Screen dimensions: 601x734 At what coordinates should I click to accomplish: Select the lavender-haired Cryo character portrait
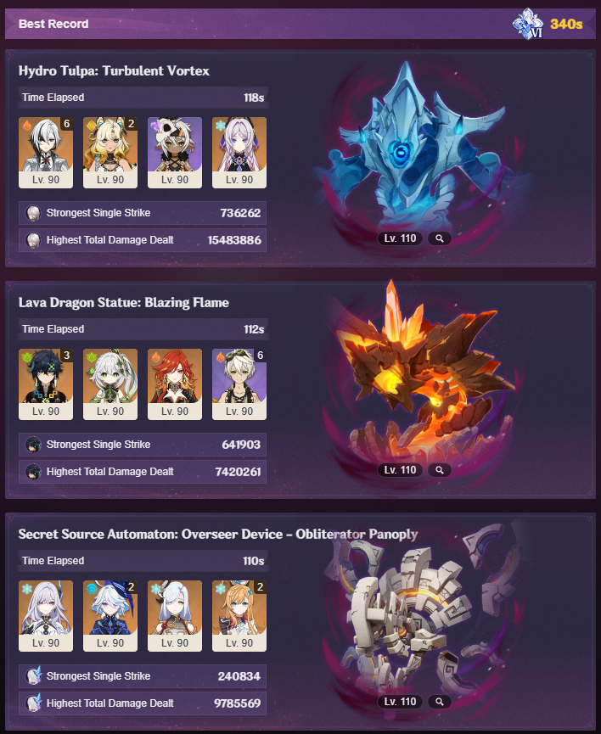coord(239,153)
